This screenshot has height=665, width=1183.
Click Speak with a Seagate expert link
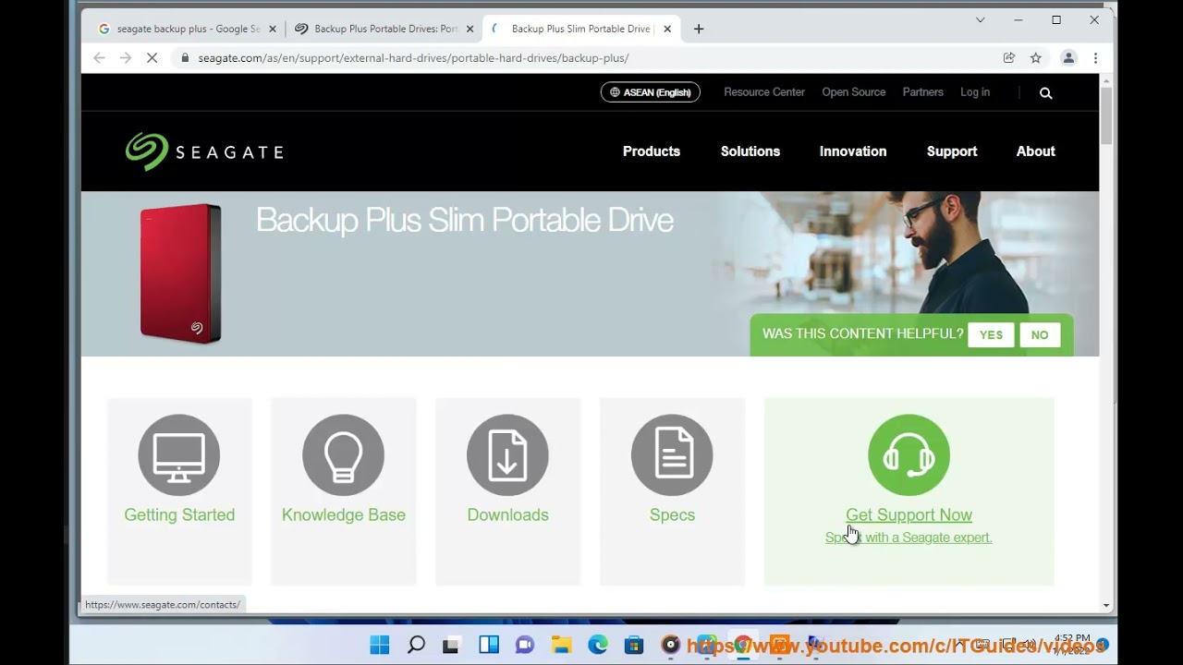coord(909,538)
